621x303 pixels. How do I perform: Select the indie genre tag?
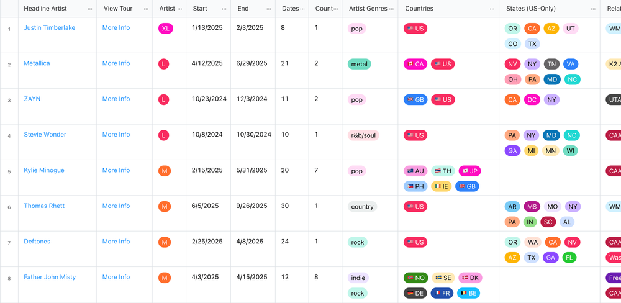click(x=358, y=278)
